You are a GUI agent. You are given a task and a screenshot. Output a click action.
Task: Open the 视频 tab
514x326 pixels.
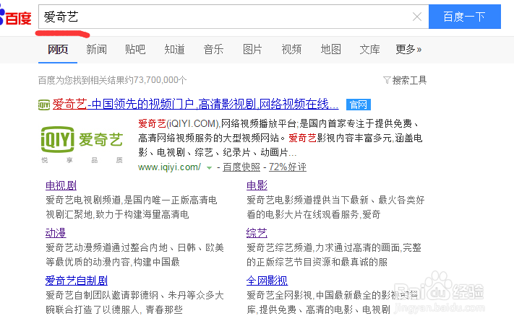click(291, 49)
